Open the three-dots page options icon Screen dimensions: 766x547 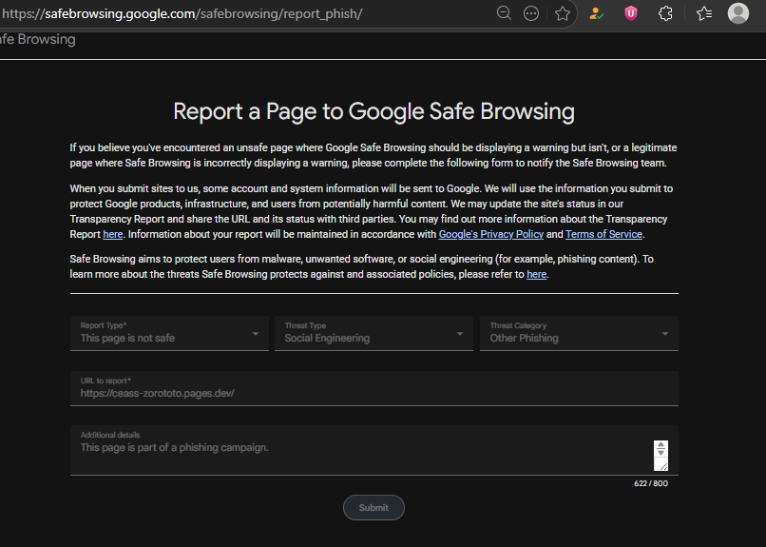[531, 13]
